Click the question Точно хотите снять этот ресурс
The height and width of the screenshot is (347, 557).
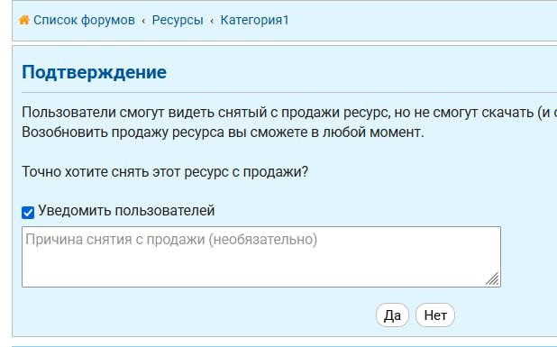165,172
